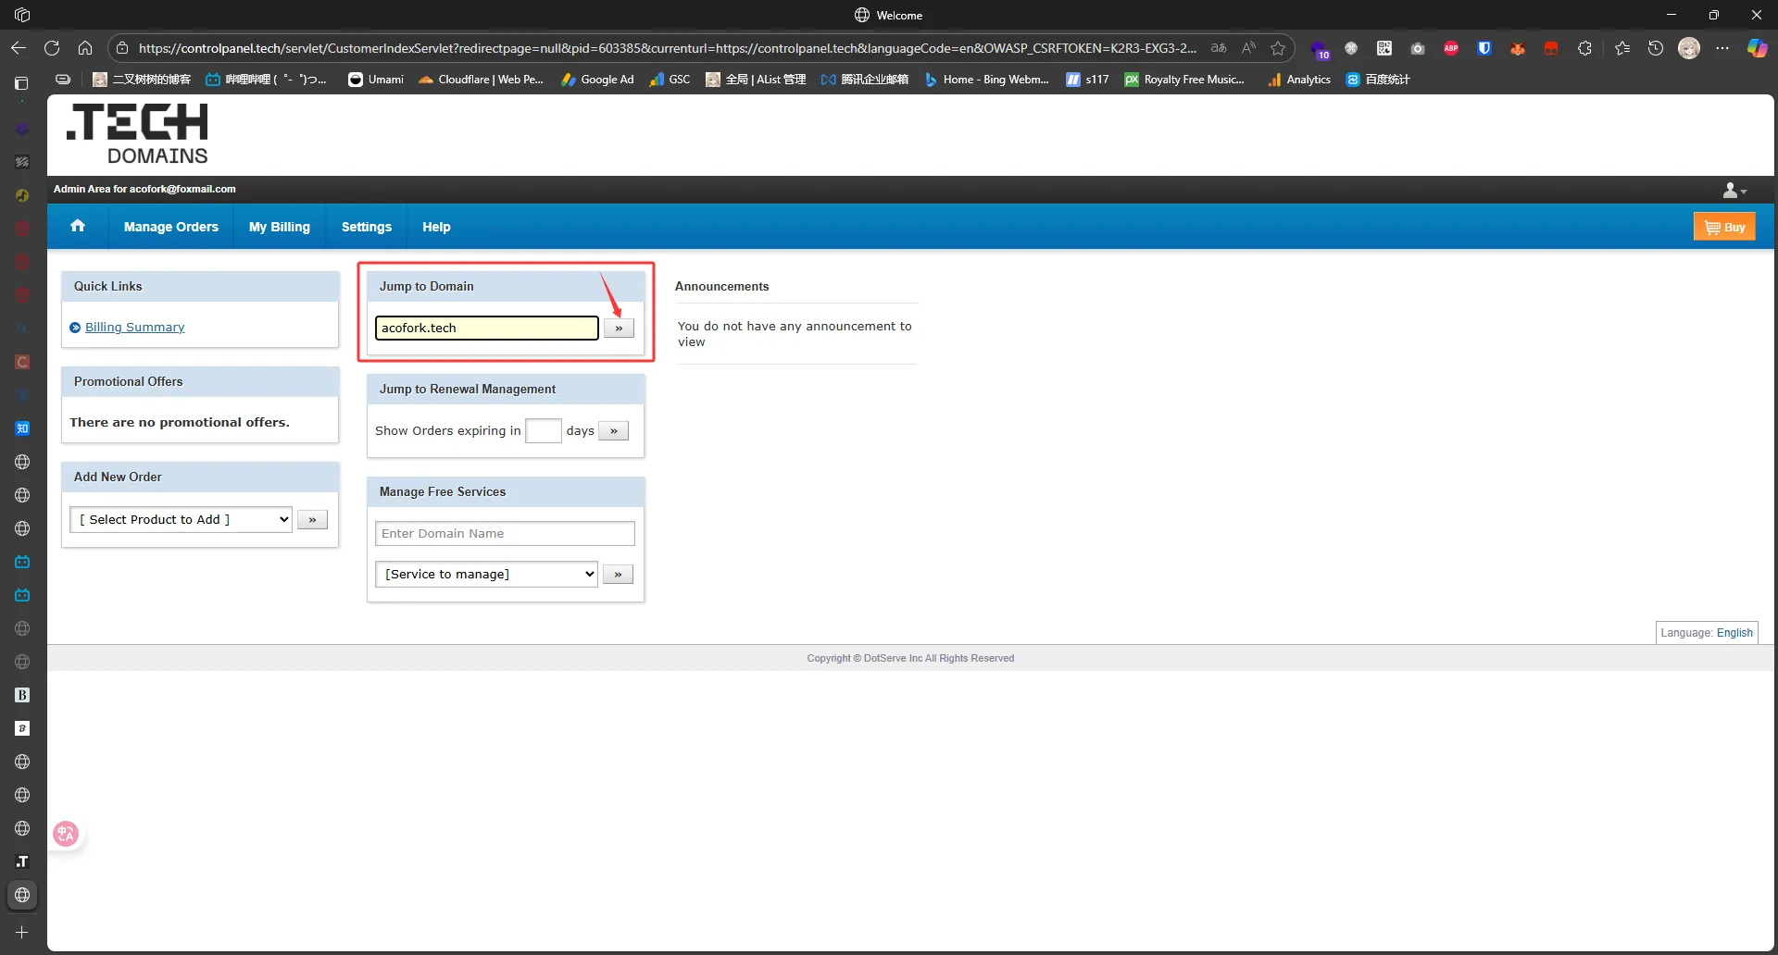Open the Billing Summary link

pos(135,328)
